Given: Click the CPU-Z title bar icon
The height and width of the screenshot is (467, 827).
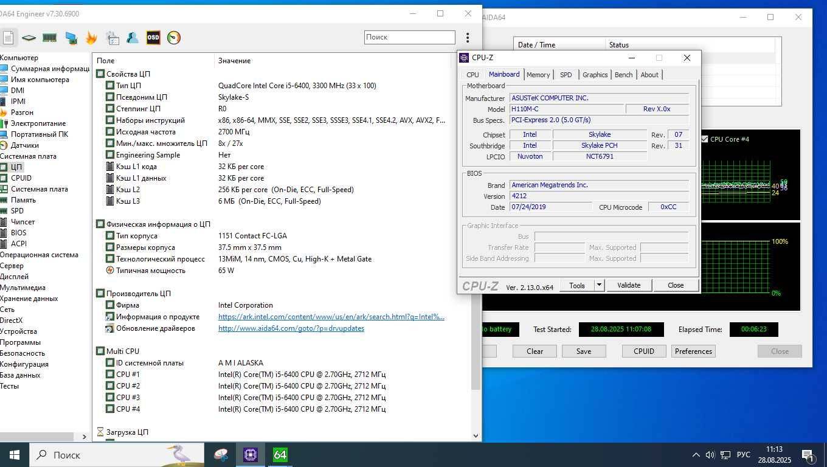Looking at the screenshot, I should [x=465, y=58].
